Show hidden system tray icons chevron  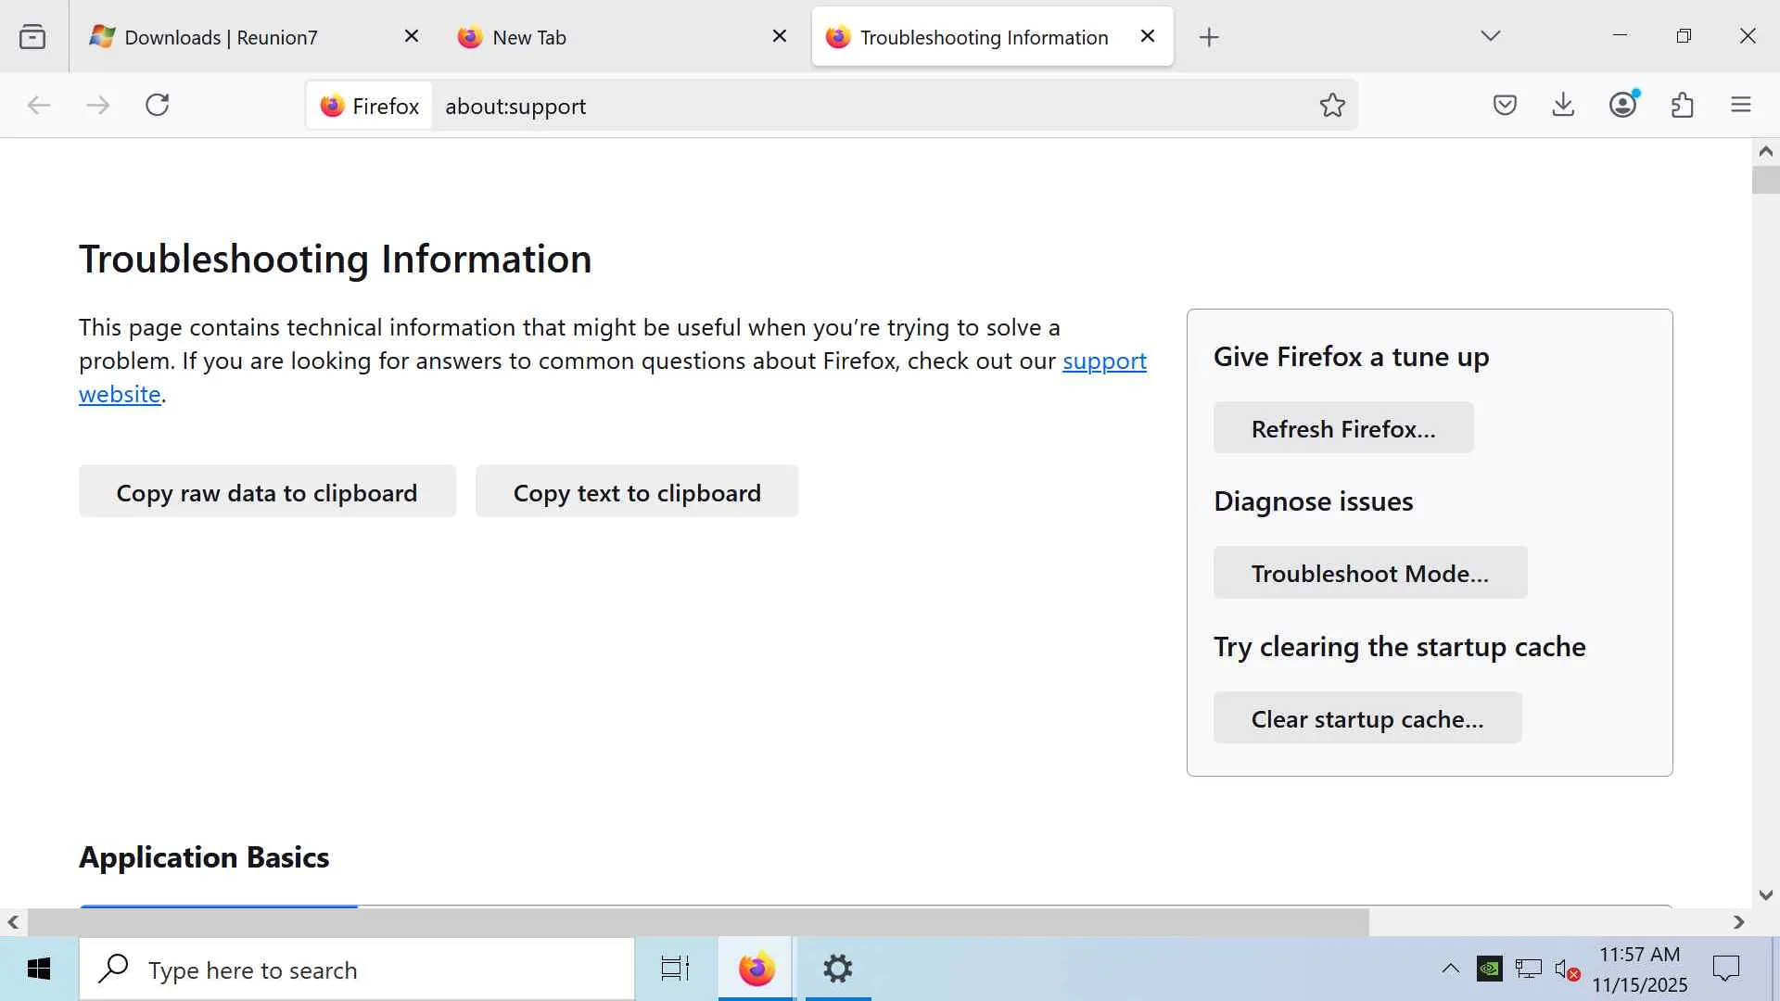coord(1450,969)
